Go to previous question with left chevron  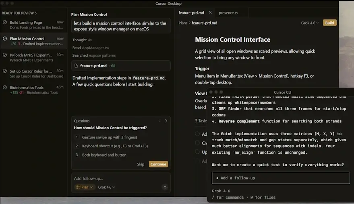point(159,121)
